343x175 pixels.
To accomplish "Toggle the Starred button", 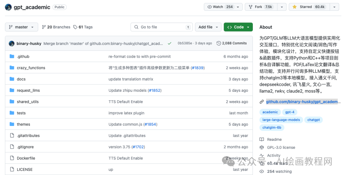I will [309, 7].
